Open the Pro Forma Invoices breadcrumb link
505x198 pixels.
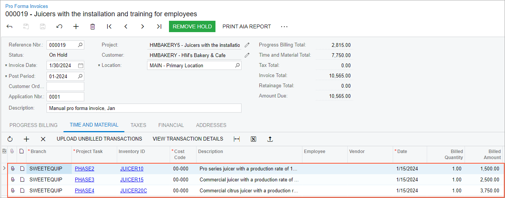click(x=26, y=6)
